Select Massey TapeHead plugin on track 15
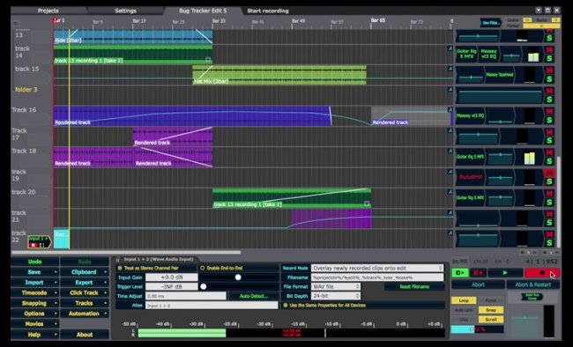573x347 pixels. tap(500, 75)
